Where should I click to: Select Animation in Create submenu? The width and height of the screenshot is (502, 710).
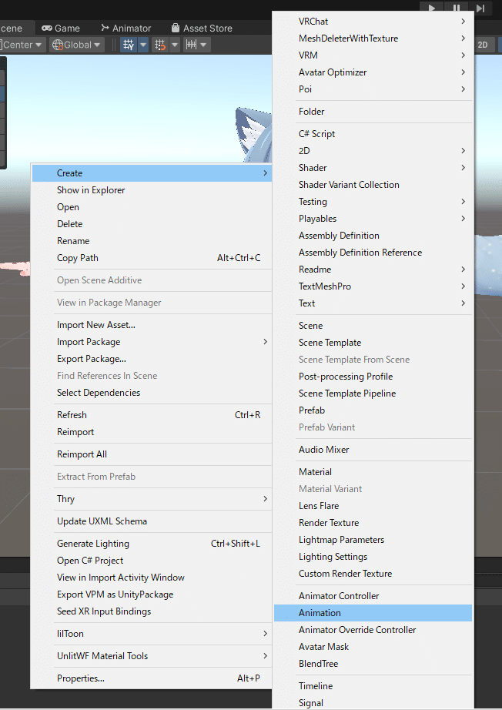point(373,613)
